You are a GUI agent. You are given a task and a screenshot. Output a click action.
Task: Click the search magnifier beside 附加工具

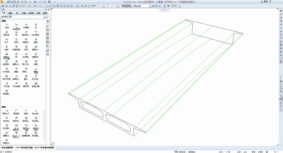click(48, 17)
